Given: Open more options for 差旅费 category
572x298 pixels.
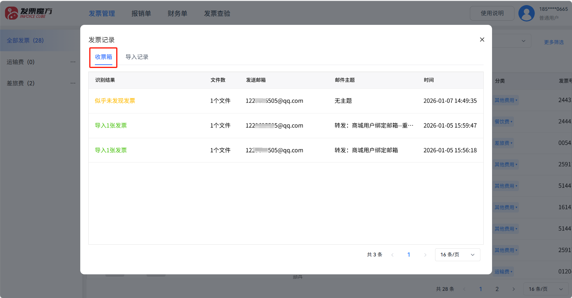Looking at the screenshot, I should (x=73, y=83).
